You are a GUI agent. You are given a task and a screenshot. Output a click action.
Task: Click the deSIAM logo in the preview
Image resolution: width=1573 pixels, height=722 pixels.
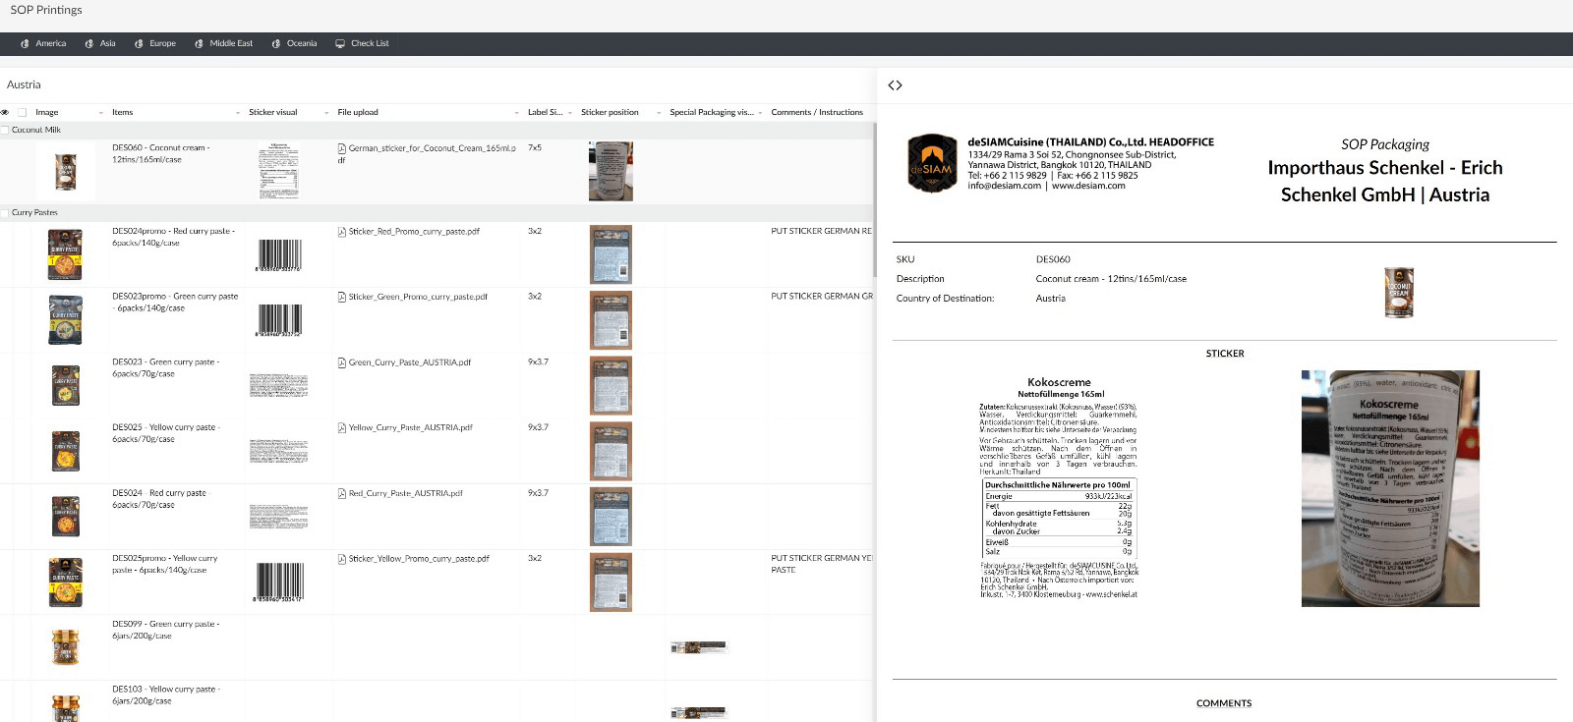click(932, 163)
